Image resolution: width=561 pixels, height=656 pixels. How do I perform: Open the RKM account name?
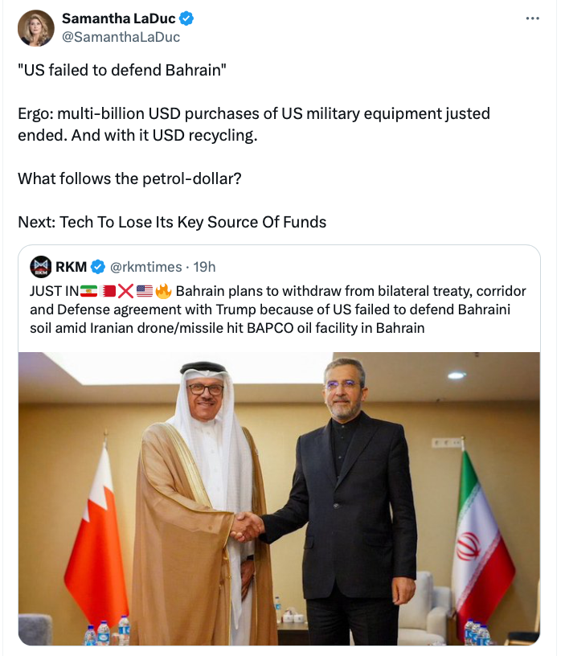(71, 267)
